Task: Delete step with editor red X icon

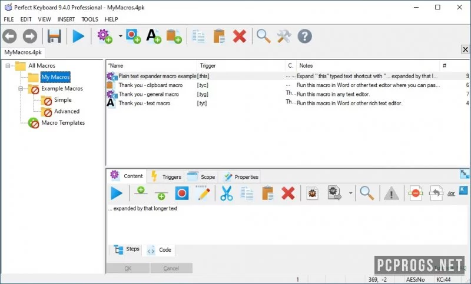Action: pyautogui.click(x=288, y=193)
